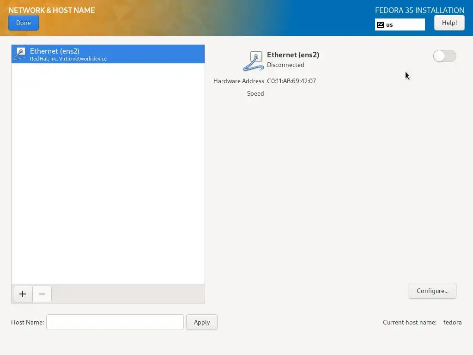Click the Disconnected status text

click(285, 65)
